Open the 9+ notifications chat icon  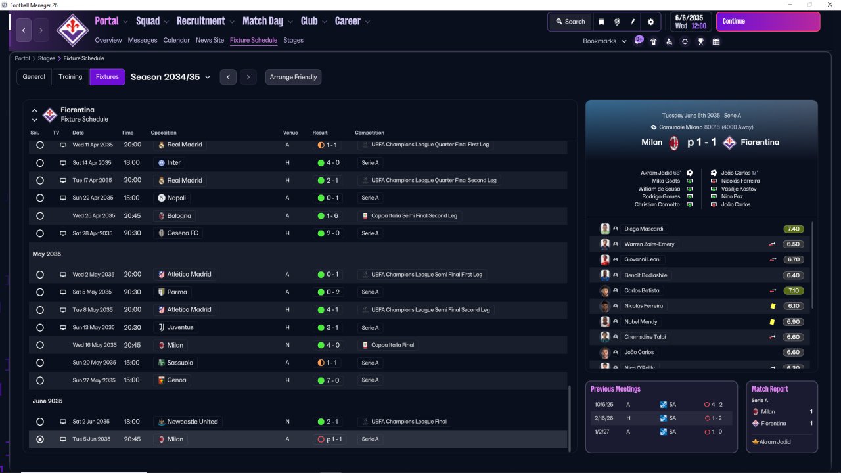click(639, 40)
